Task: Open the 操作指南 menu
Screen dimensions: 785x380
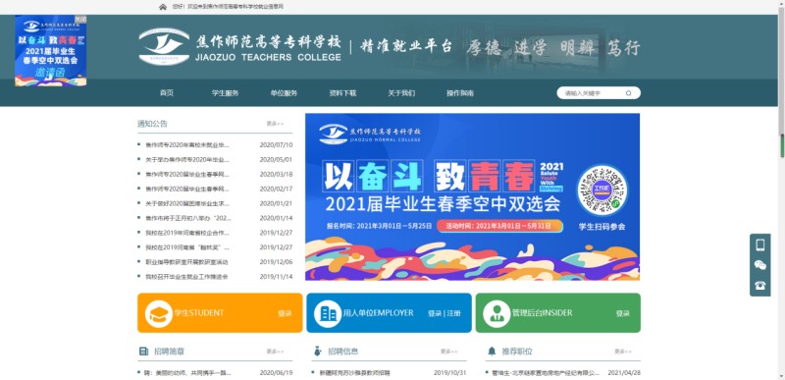Action: tap(460, 93)
